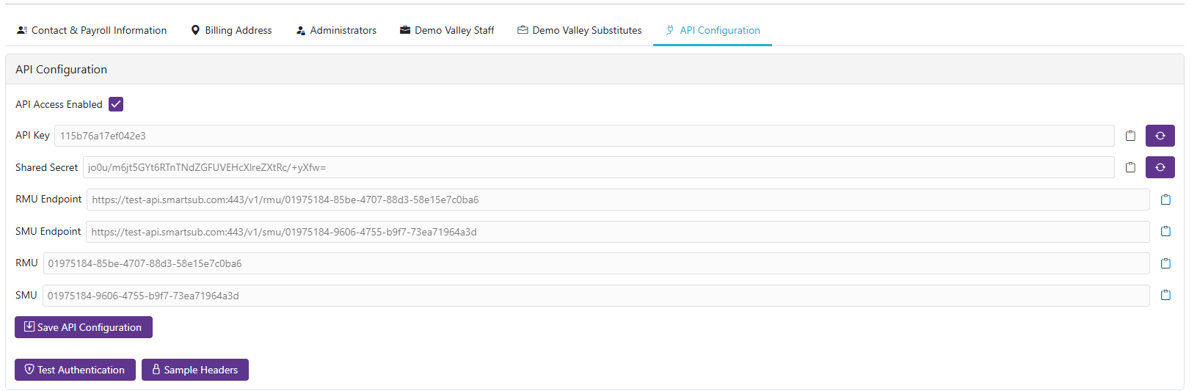Regenerate the API Key
The width and height of the screenshot is (1197, 391).
point(1160,136)
